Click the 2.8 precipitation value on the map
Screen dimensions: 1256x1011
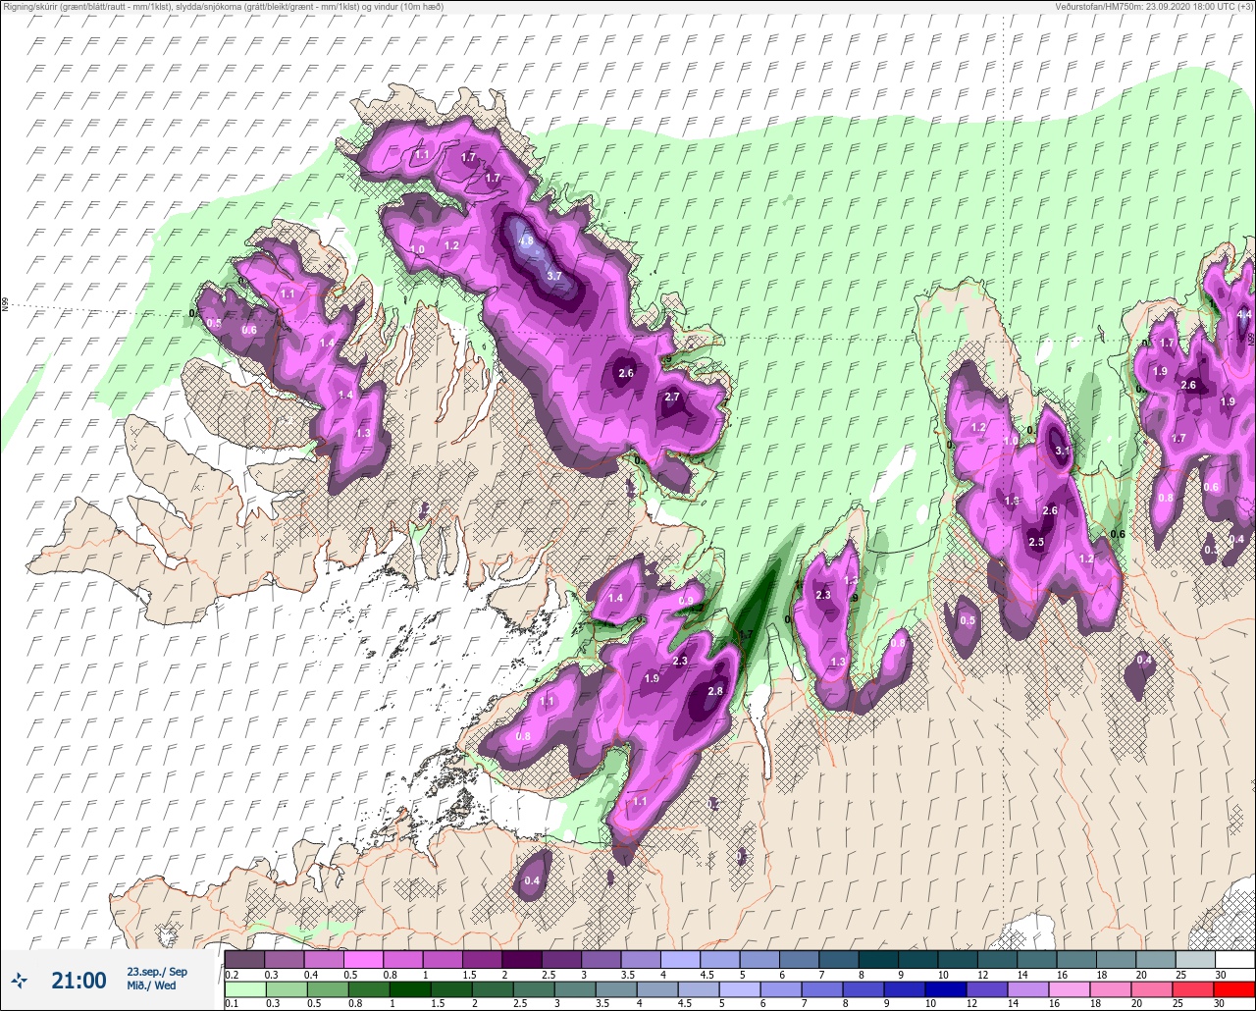pos(715,691)
